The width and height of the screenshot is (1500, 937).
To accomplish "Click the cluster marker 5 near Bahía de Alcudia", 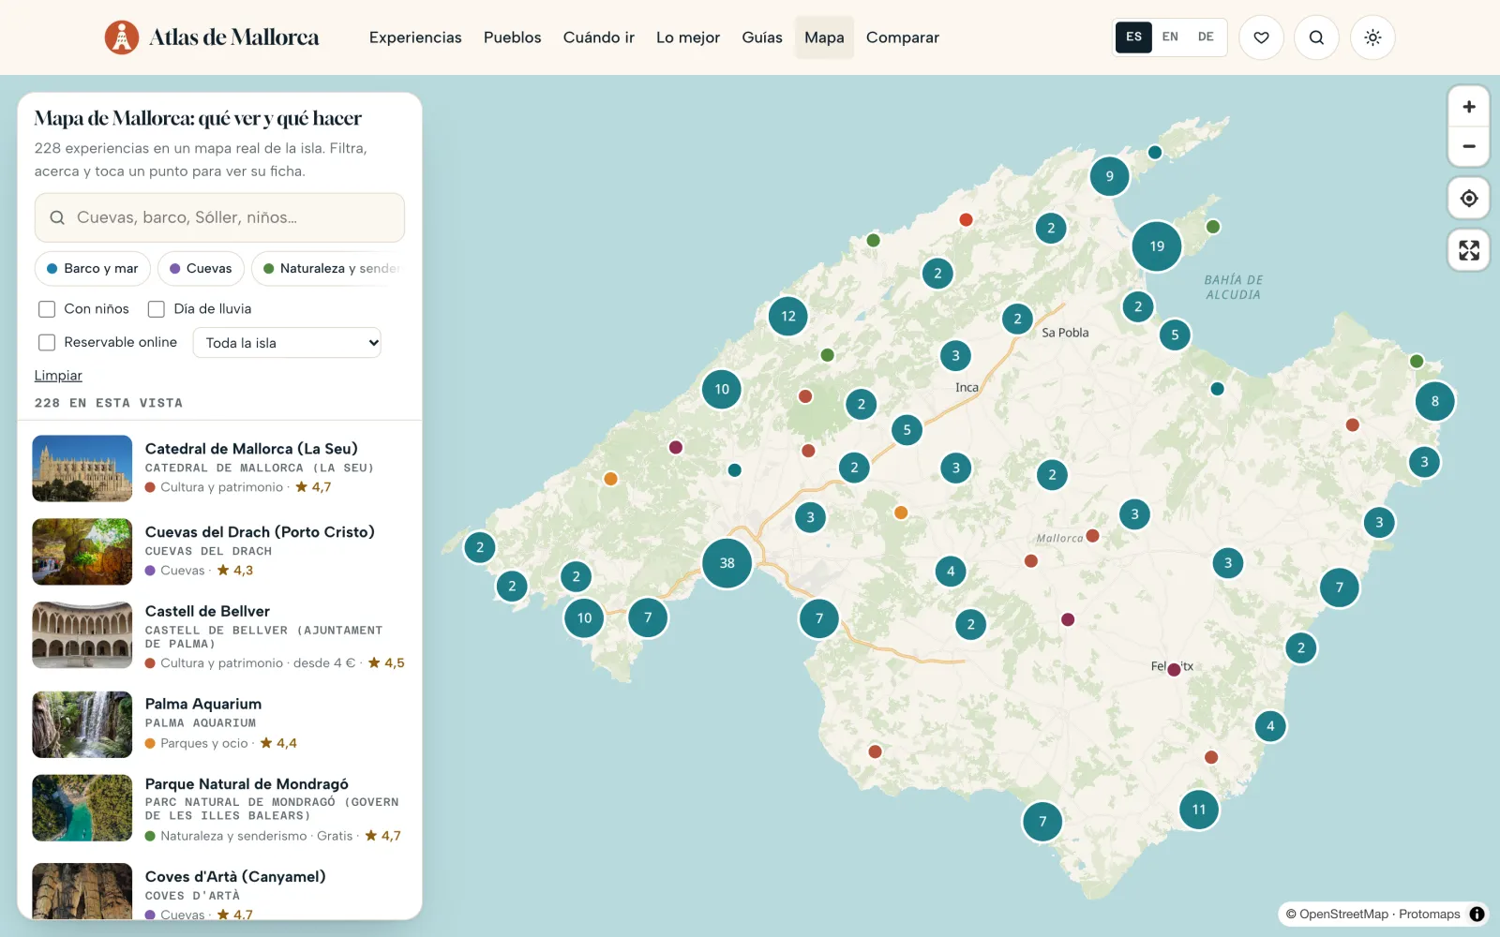I will [x=1175, y=335].
